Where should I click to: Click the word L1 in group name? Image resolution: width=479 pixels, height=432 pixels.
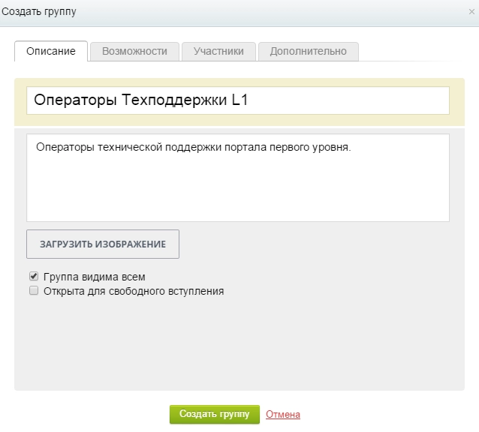239,100
